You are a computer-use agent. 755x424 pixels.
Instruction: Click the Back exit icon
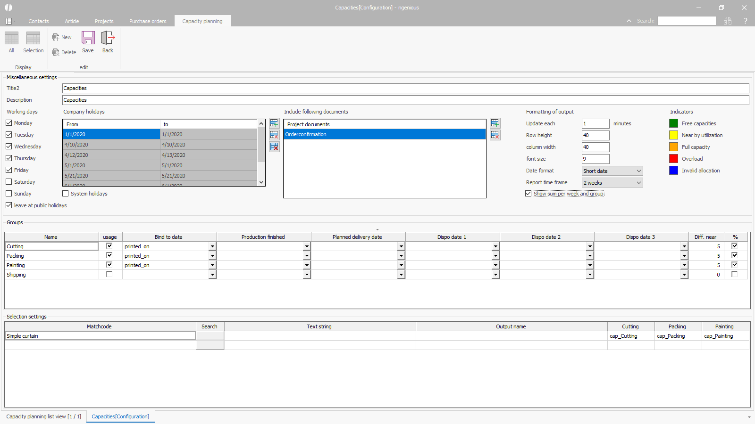(108, 38)
